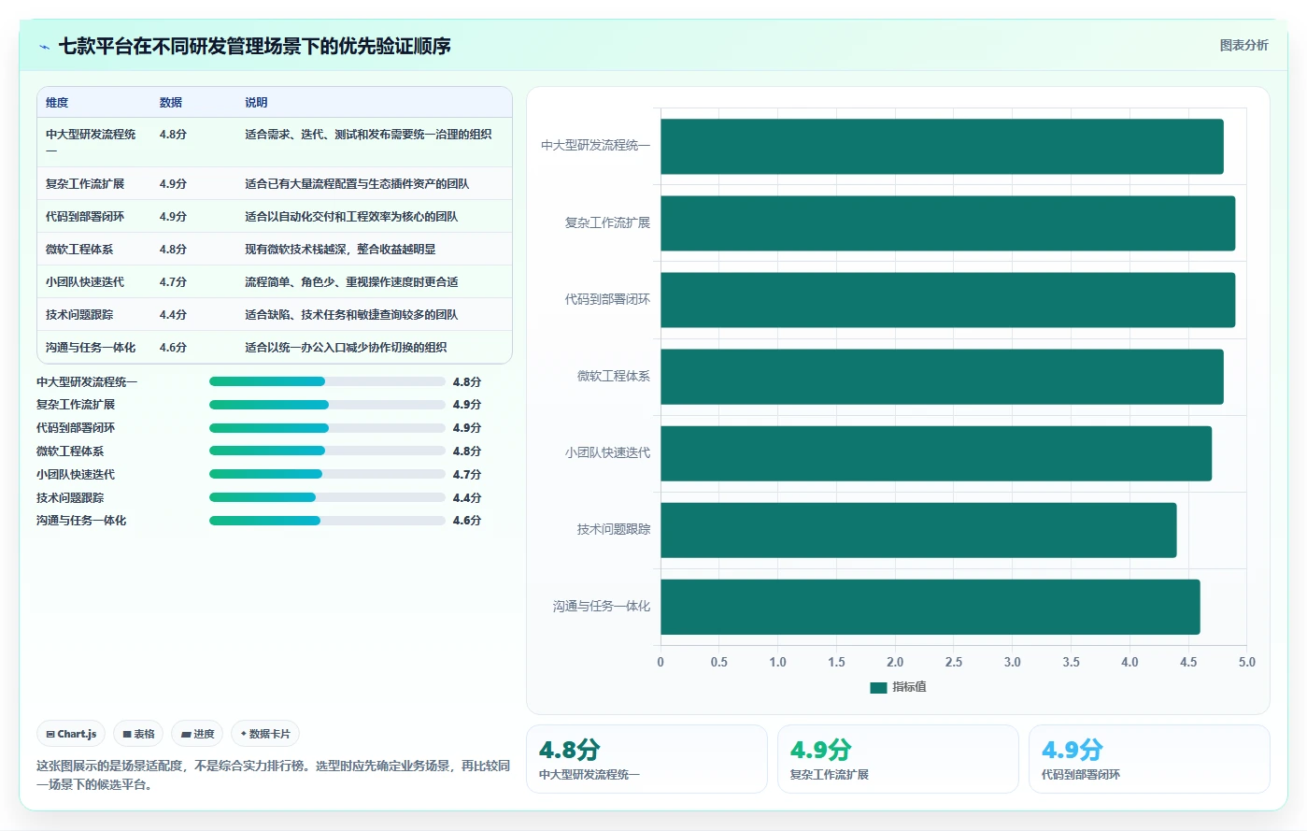This screenshot has width=1307, height=831.
Task: Click chart axis label 沟通与任务一体化
Action: coord(602,607)
